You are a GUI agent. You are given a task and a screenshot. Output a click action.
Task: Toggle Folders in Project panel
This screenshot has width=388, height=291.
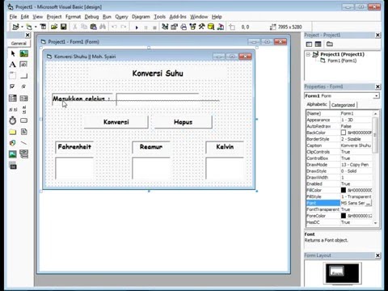pyautogui.click(x=330, y=44)
